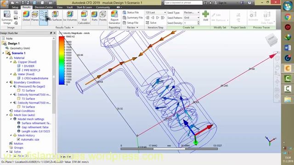Select the Planes results tool
Image resolution: width=294 pixels, height=165 pixels.
point(35,16)
